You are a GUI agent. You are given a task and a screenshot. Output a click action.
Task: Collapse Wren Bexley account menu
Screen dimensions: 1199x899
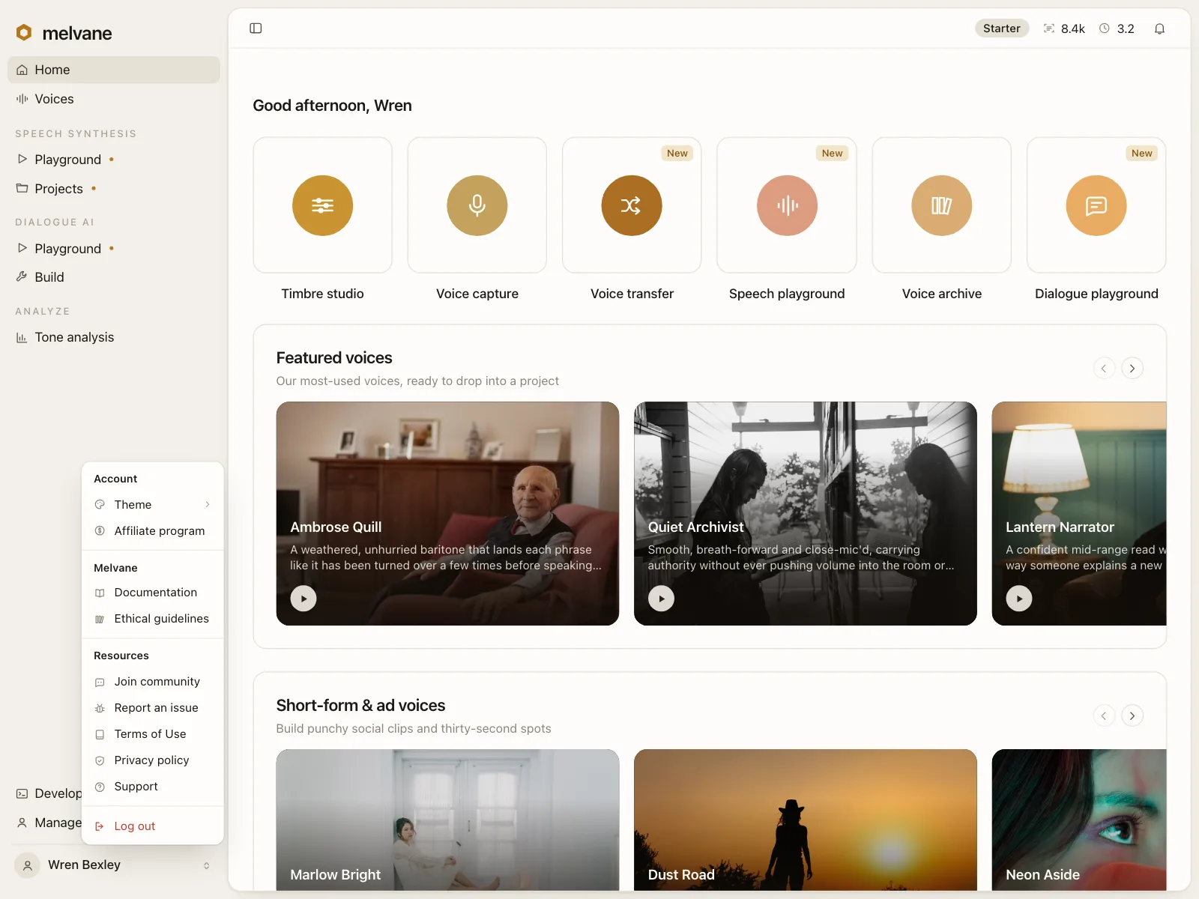tap(114, 865)
